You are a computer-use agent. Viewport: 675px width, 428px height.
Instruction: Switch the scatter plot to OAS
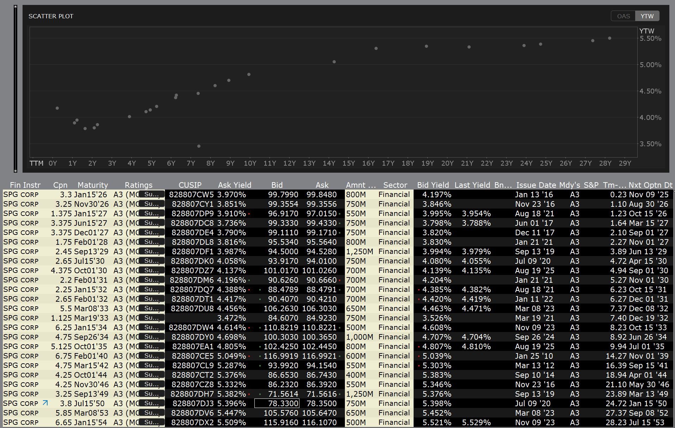(623, 16)
